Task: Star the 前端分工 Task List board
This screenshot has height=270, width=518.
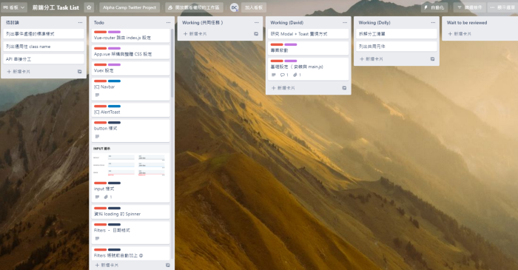Action: [x=89, y=7]
